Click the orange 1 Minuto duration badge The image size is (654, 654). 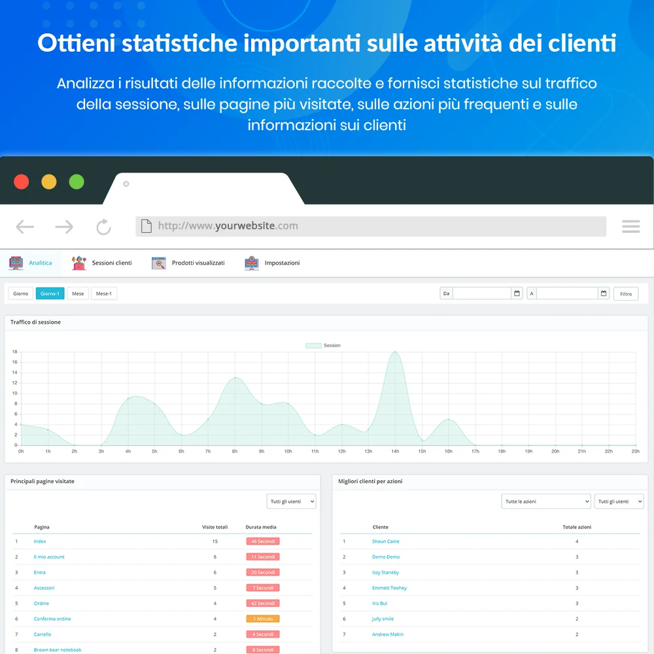coord(262,618)
